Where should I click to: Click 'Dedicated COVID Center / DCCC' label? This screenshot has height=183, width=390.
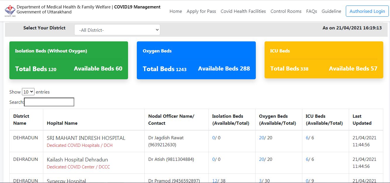[x=78, y=167]
